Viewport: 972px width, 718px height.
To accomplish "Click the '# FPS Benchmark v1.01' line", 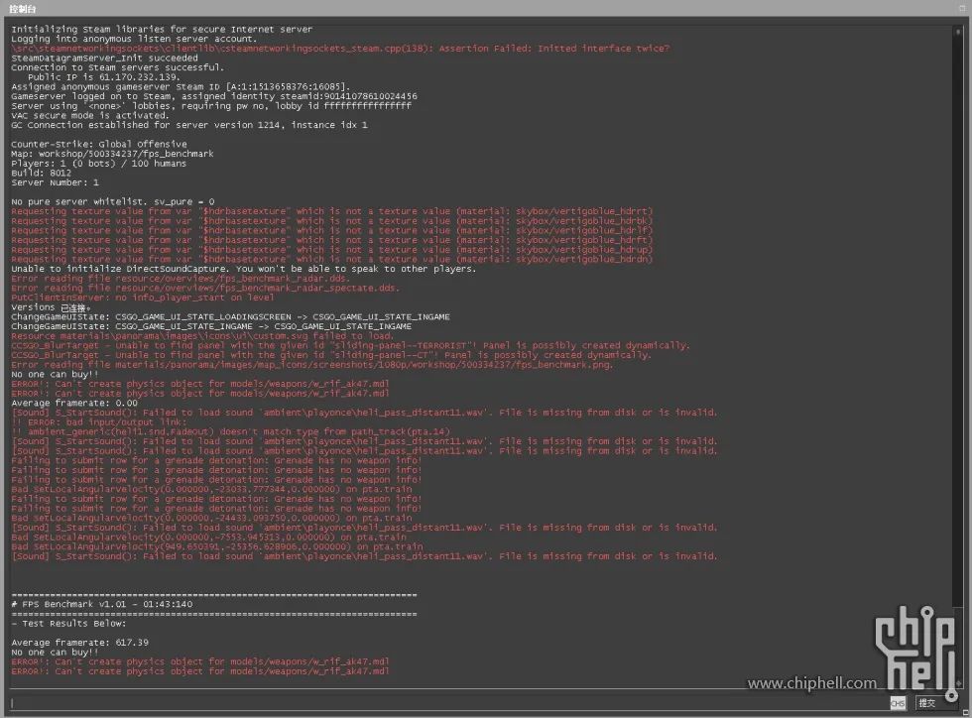I will coord(101,604).
